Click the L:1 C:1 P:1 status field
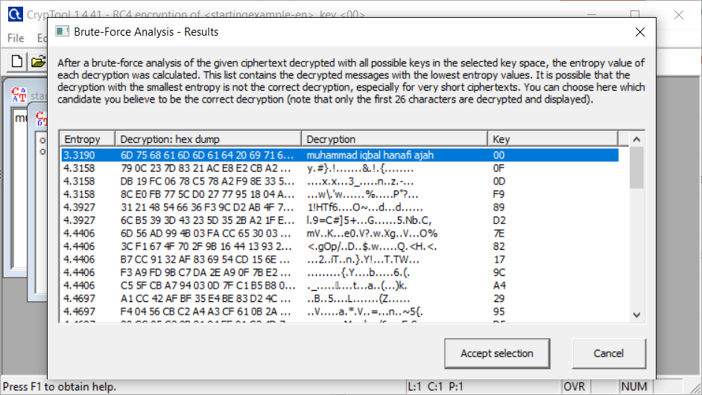Screen dimensions: 702x395 point(435,387)
